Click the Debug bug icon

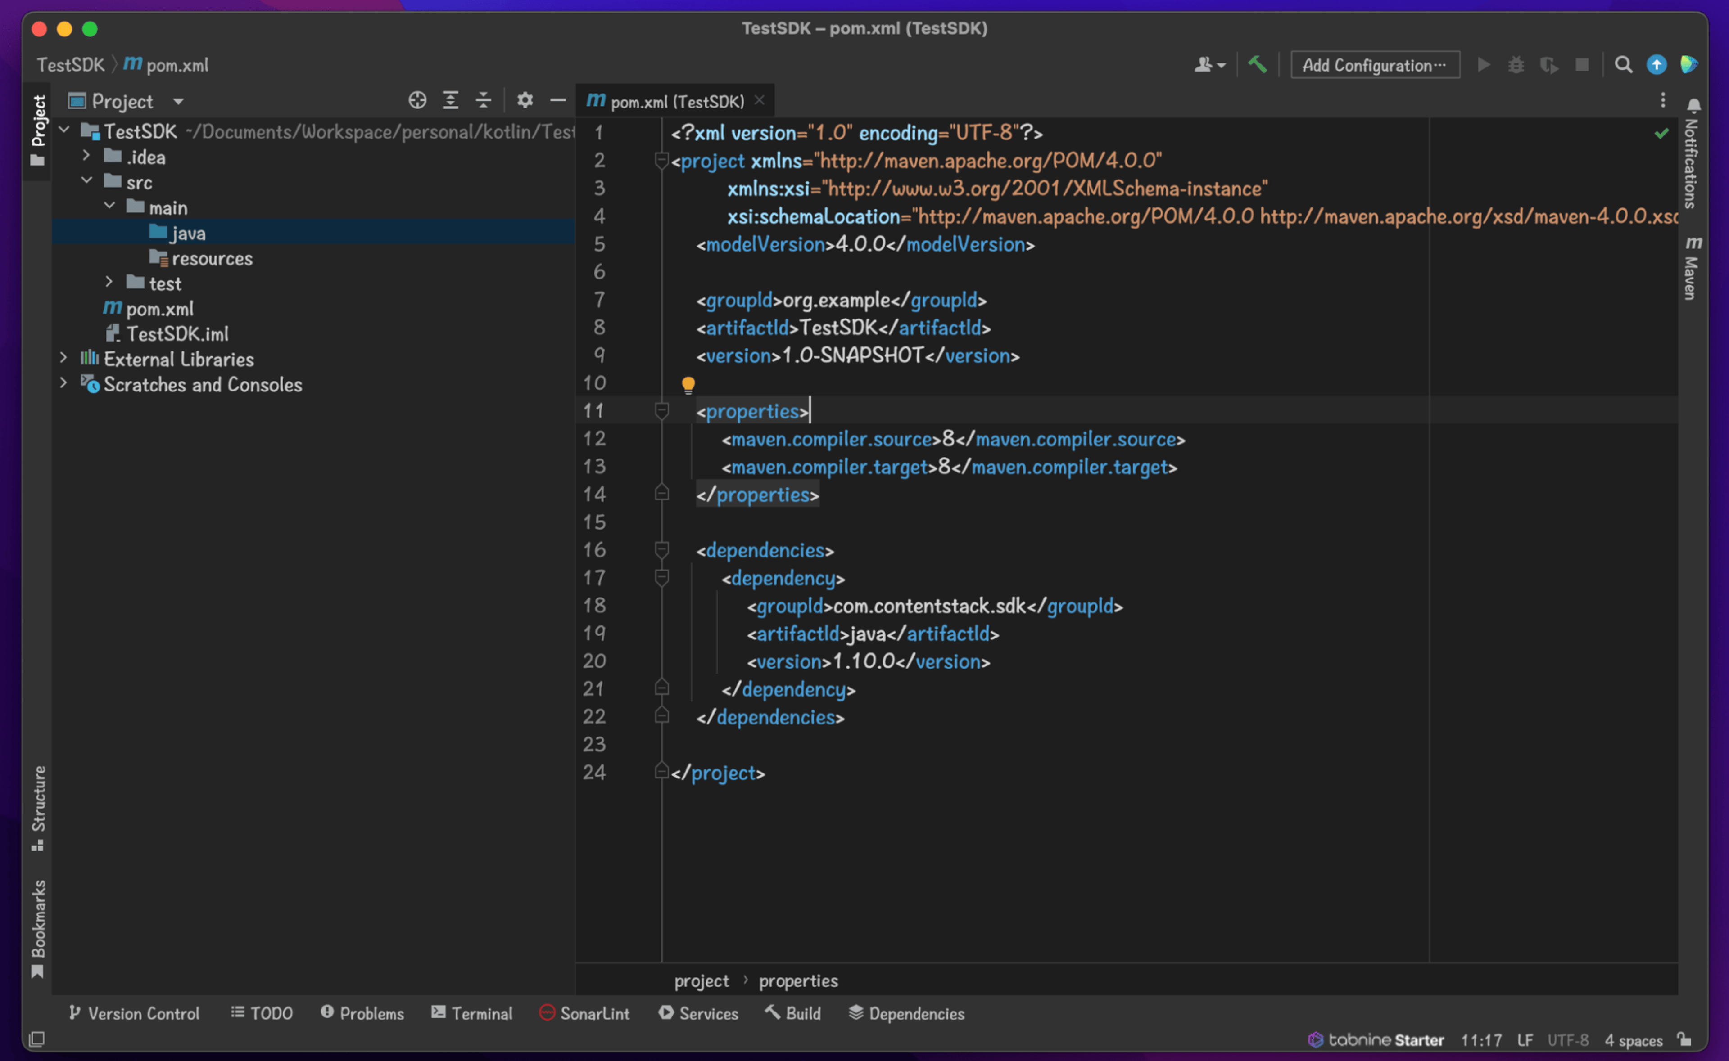coord(1516,65)
